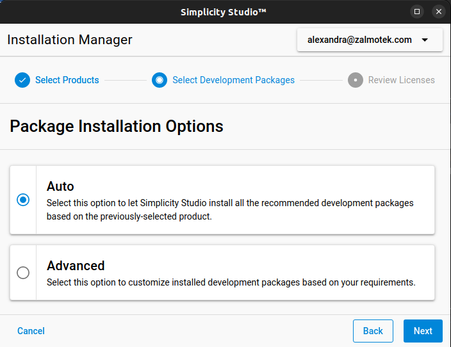Go to the Select Products step
Screen dimensions: 451x347
(67, 80)
